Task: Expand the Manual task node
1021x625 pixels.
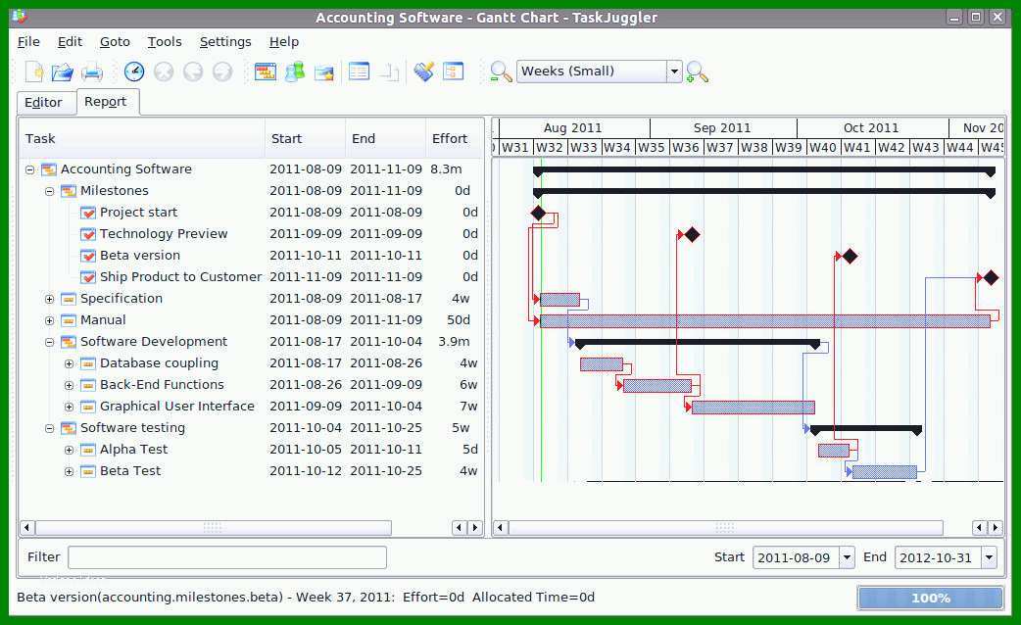Action: (x=50, y=321)
